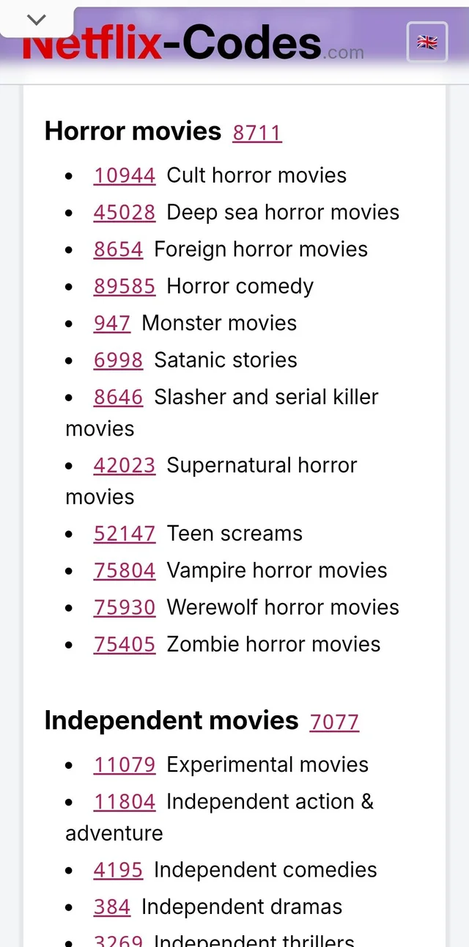Open code 4195 for Independent comedies
The height and width of the screenshot is (947, 469).
pos(117,870)
